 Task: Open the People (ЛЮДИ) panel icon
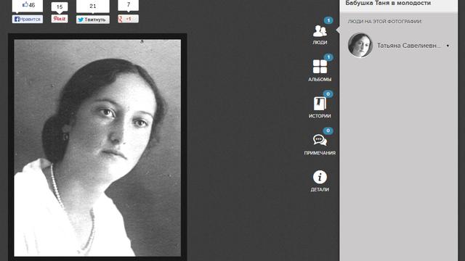coord(320,31)
